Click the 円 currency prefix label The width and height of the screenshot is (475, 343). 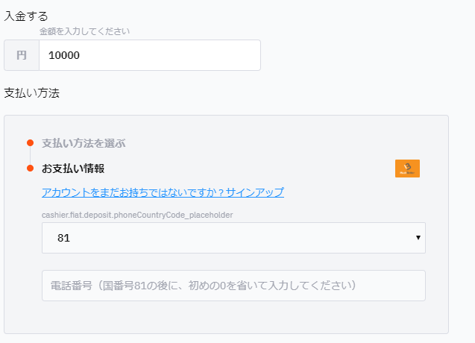[x=22, y=55]
